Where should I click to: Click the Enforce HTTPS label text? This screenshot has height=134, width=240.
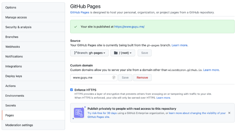click(85, 90)
